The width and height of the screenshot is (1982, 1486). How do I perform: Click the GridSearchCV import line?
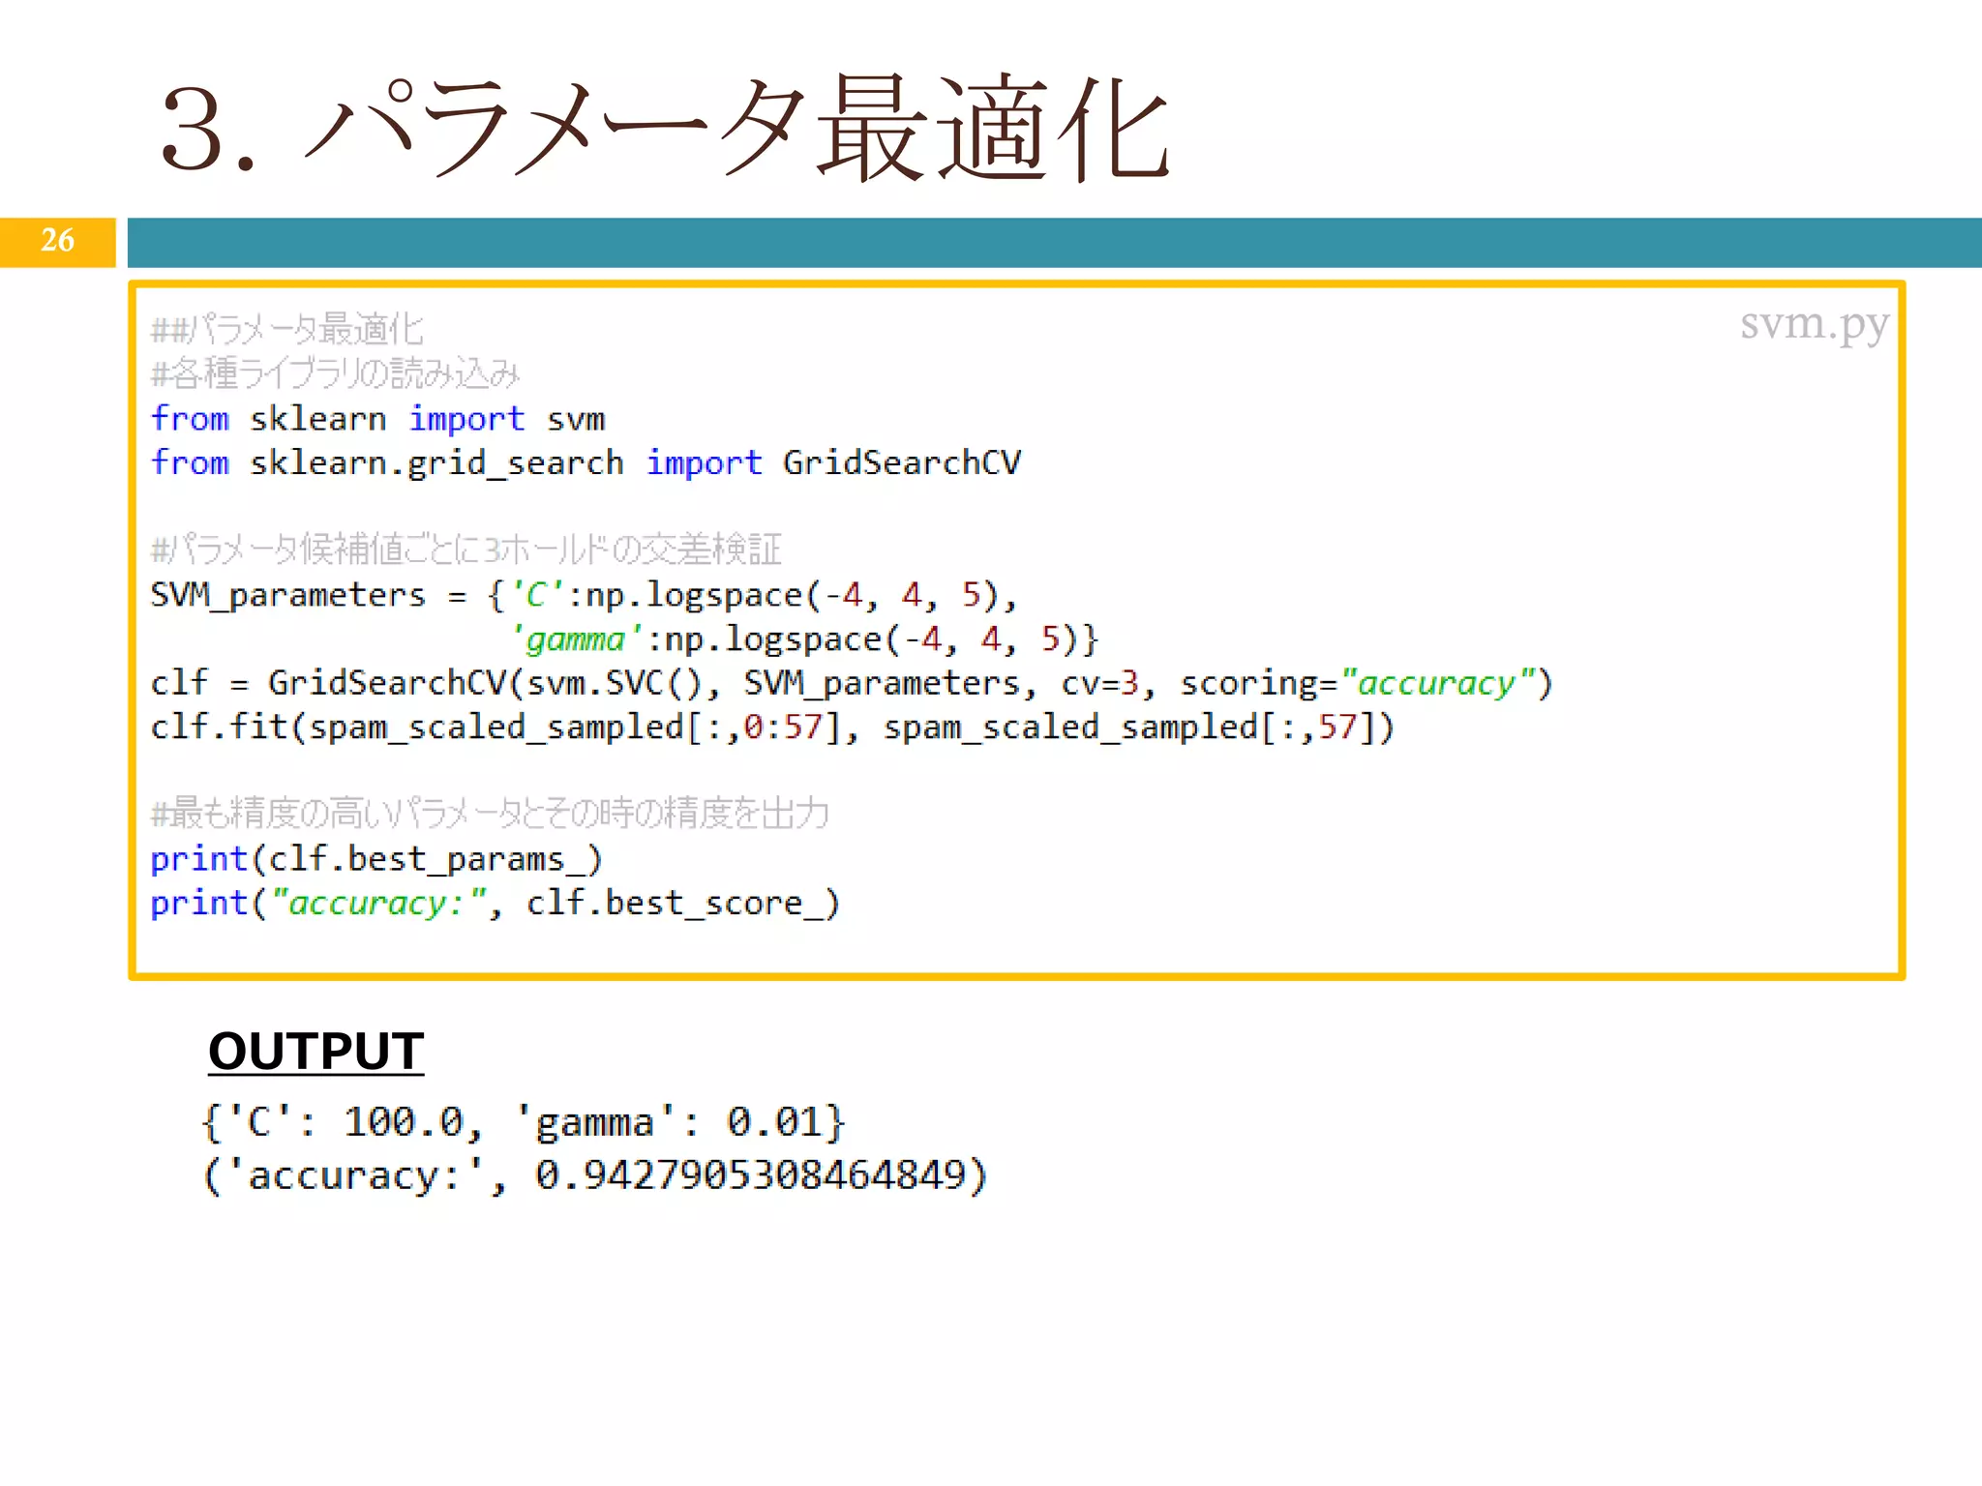(586, 463)
